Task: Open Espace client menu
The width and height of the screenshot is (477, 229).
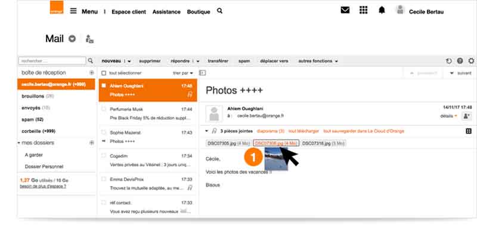Action: pos(129,12)
